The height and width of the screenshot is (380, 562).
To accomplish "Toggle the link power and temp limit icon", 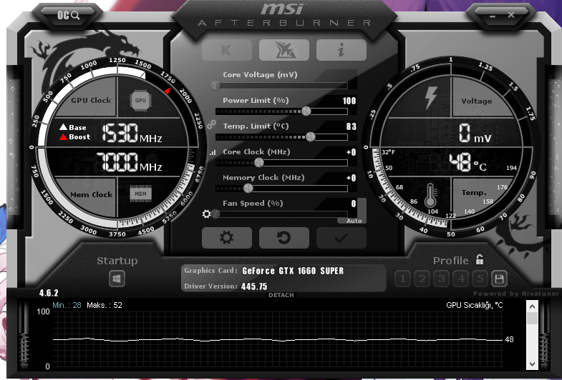I will [x=211, y=124].
